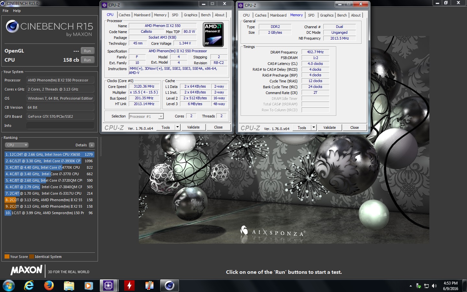Open Bench tab in right CPU-Z window
The height and width of the screenshot is (292, 467).
[x=342, y=15]
